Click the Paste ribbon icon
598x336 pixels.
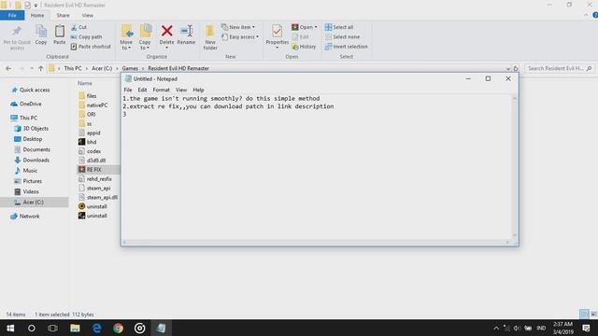(x=60, y=35)
